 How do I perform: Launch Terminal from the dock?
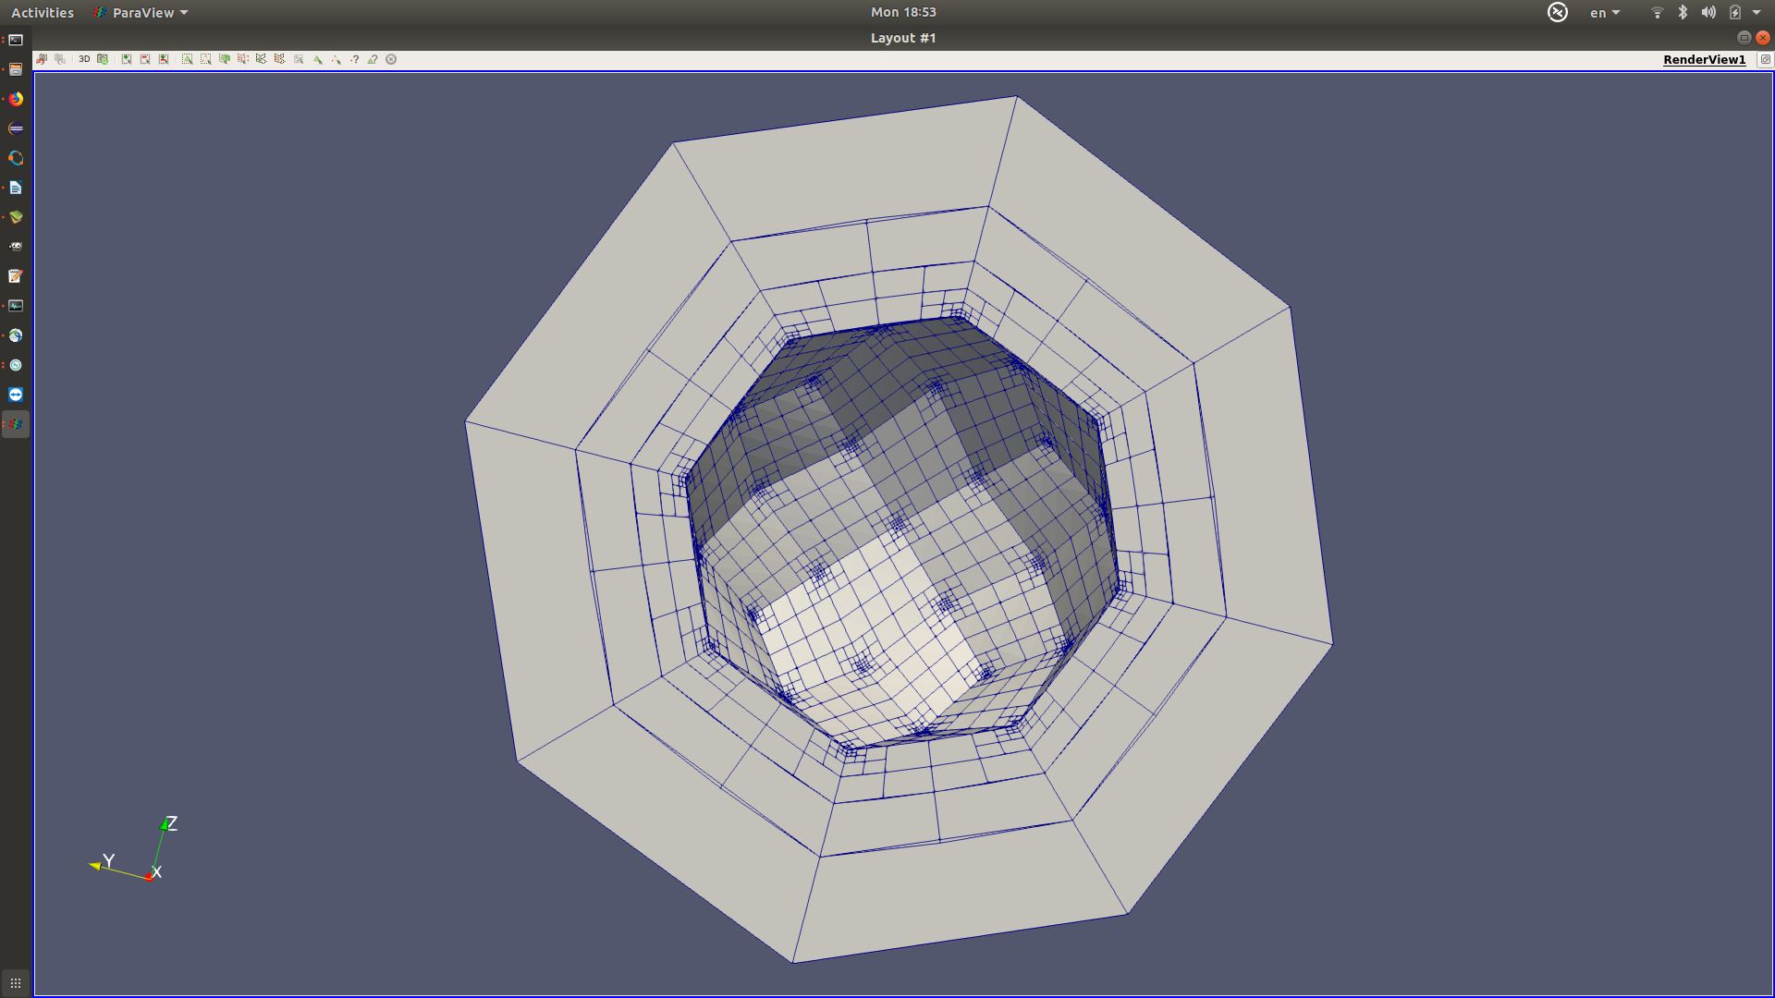(x=16, y=40)
